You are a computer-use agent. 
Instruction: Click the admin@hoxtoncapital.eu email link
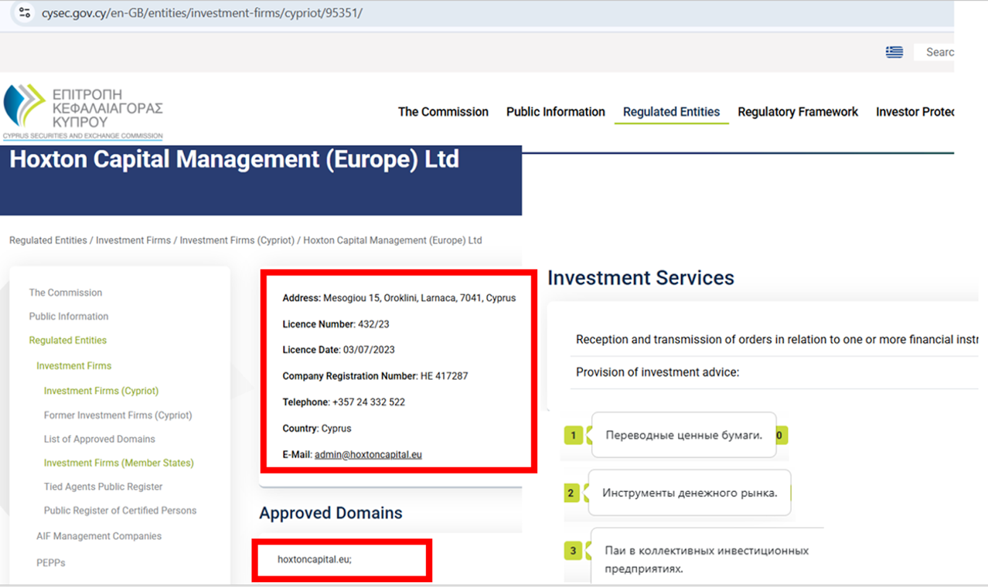pos(368,454)
